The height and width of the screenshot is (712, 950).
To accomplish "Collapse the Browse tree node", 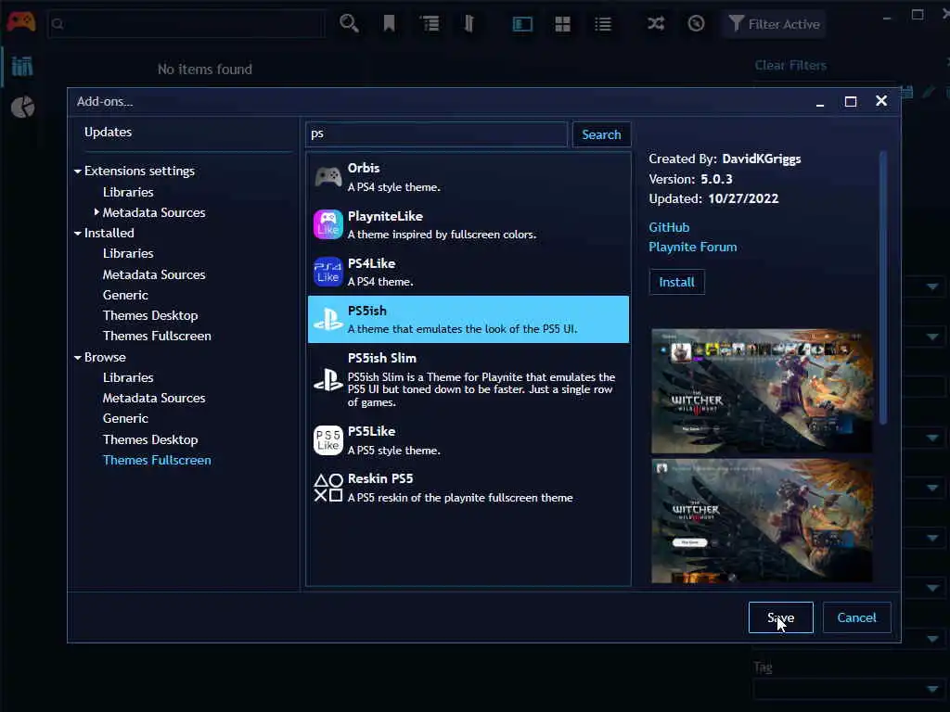I will click(78, 358).
